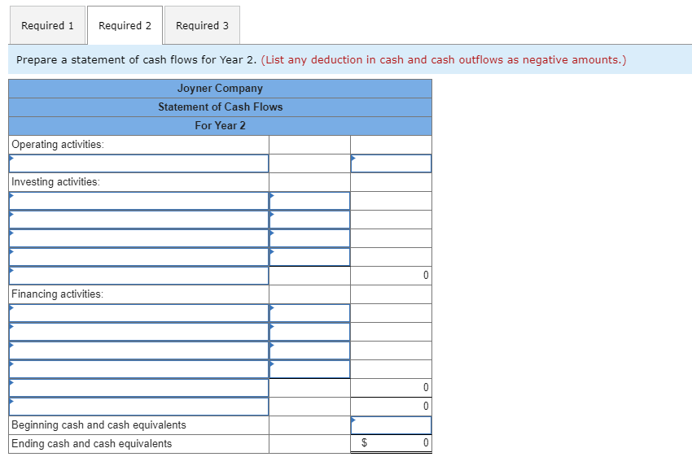Click second amount field under Financing activities
The width and height of the screenshot is (692, 457).
pos(309,332)
